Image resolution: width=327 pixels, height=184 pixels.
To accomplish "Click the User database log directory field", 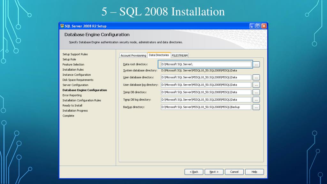I will 206,85.
